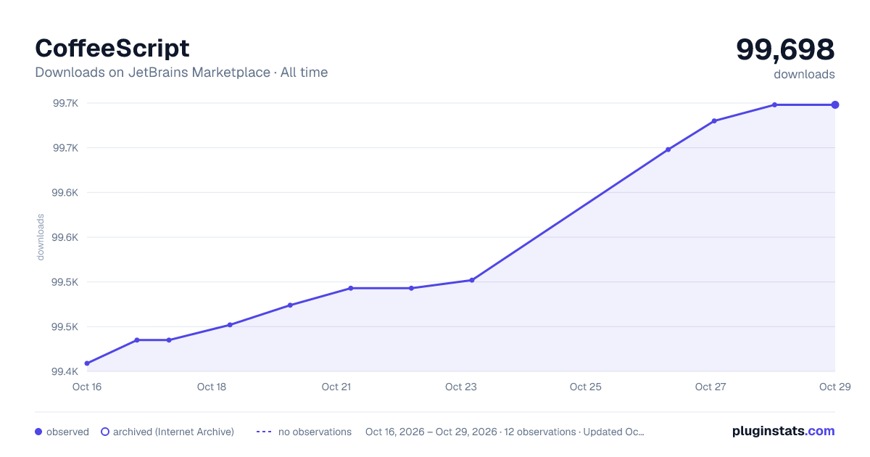Click "Downloads on JetBrains Marketplace · All time" subtitle
This screenshot has height=457, width=870.
tap(181, 73)
